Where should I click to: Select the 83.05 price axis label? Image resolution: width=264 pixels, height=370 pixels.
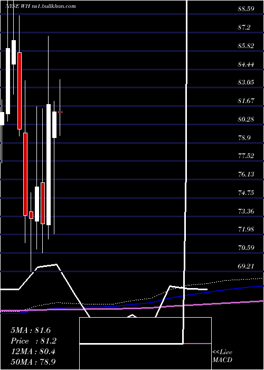pos(246,82)
